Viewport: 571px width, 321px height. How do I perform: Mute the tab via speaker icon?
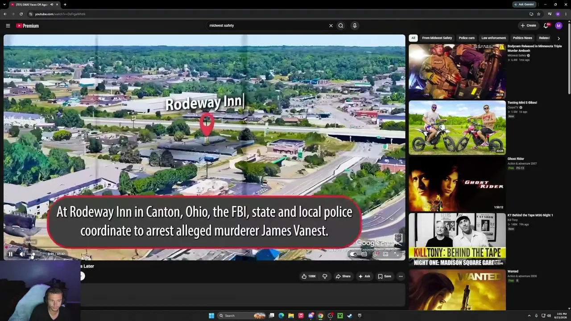[52, 4]
